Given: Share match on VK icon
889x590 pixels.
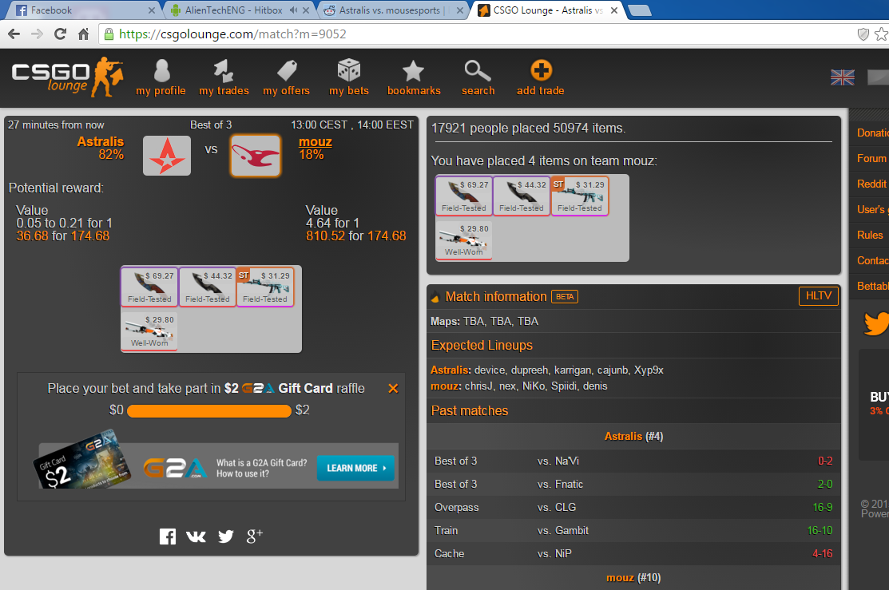Looking at the screenshot, I should (196, 537).
